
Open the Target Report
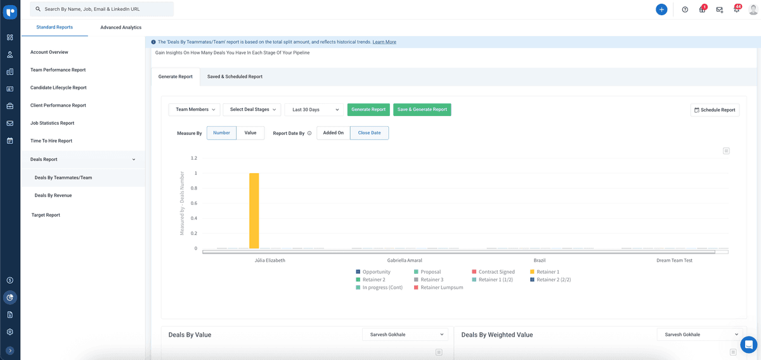(x=46, y=215)
